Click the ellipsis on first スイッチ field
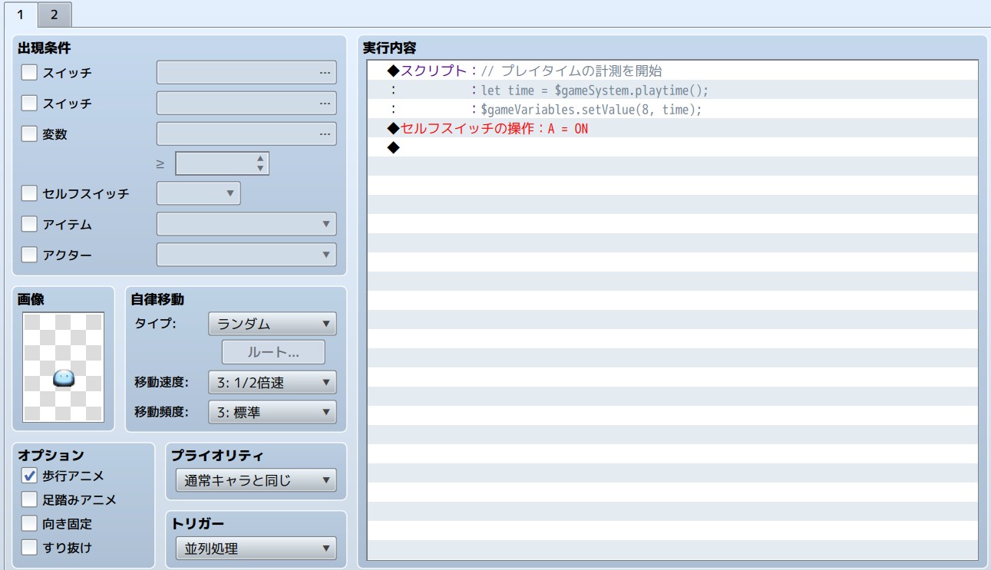This screenshot has height=570, width=991. [325, 73]
